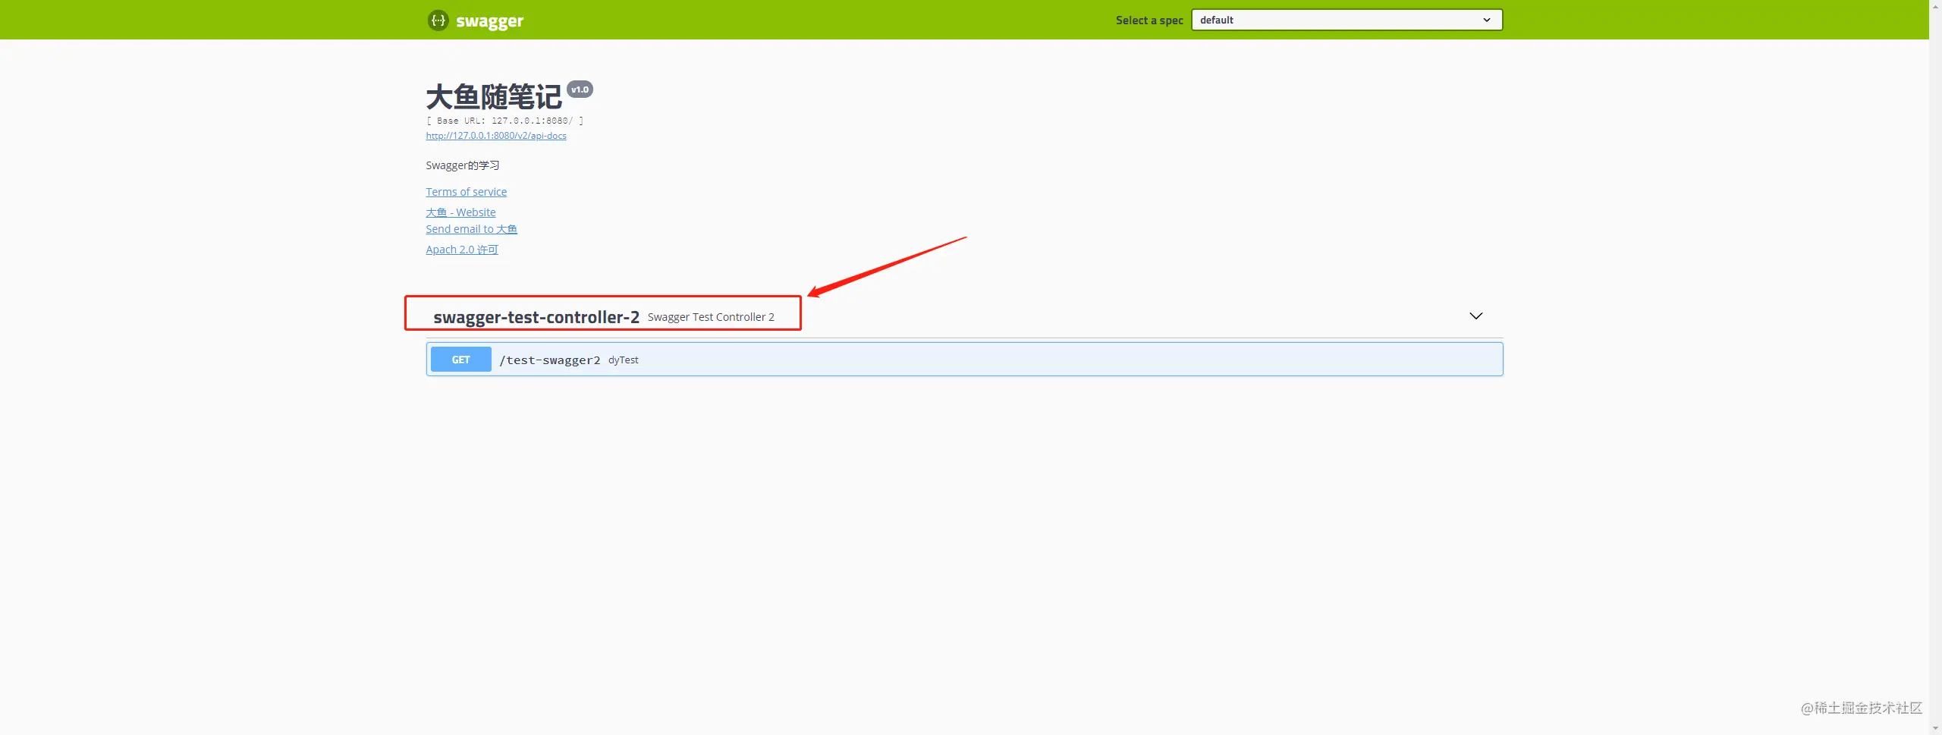Click the Swagger Test Controller 2 description

(x=711, y=317)
